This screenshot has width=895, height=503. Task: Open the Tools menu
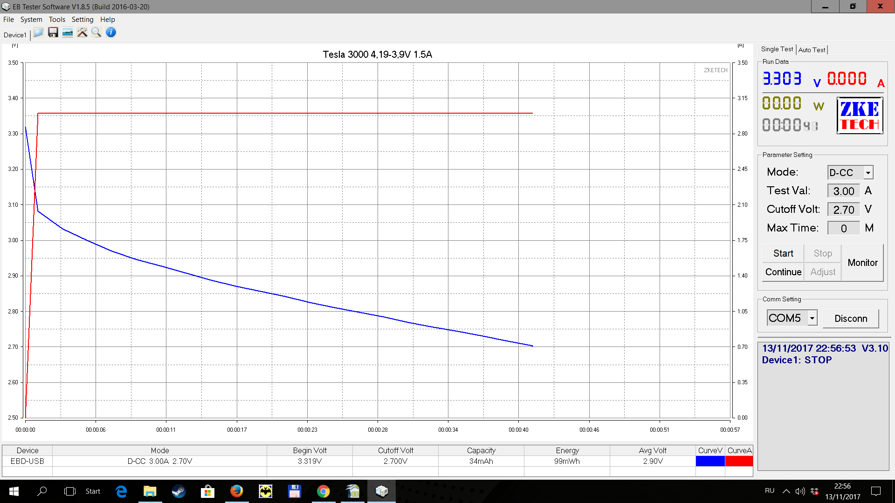(57, 20)
